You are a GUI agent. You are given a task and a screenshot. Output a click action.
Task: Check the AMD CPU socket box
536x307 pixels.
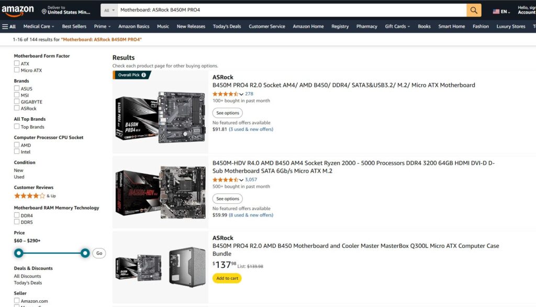point(17,145)
